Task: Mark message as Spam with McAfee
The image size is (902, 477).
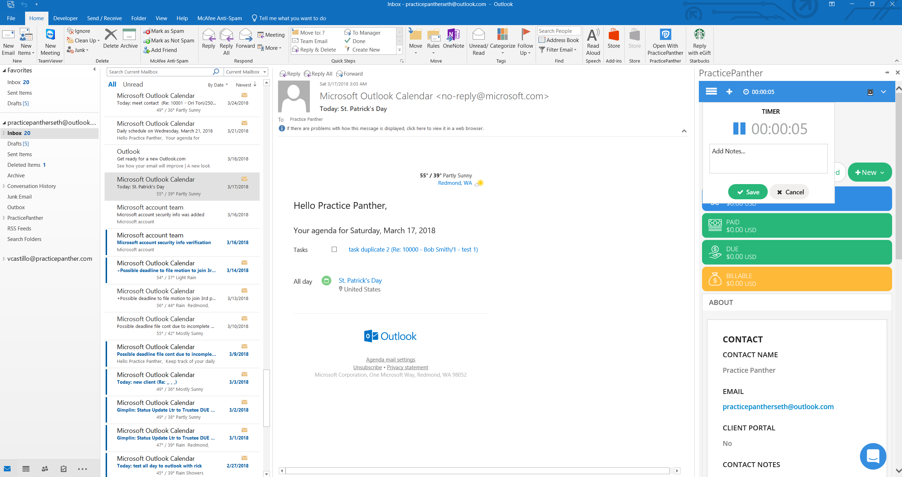Action: [164, 31]
